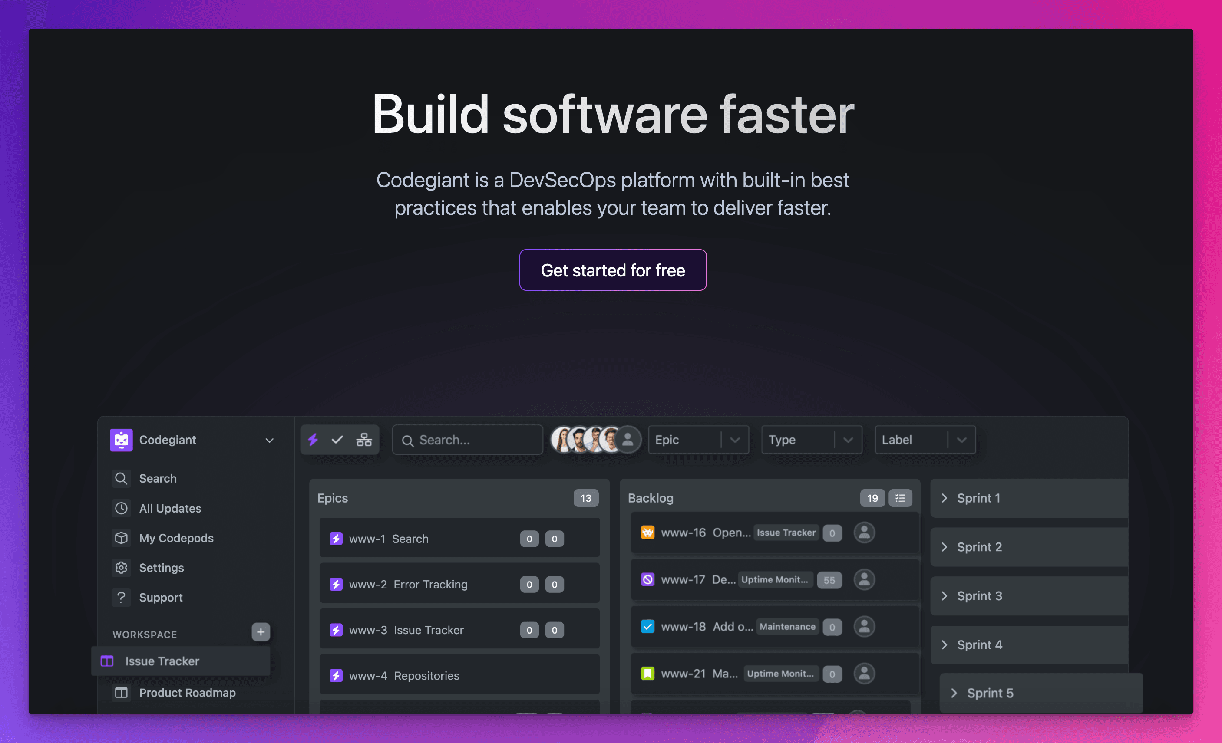The width and height of the screenshot is (1222, 743).
Task: Click the Support question mark icon
Action: [121, 597]
